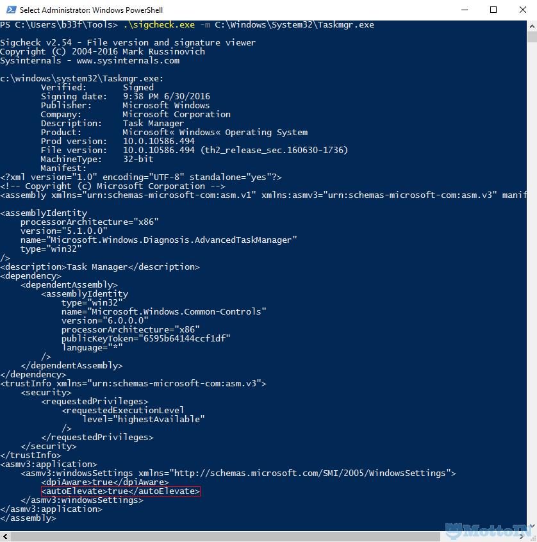537x542 pixels.
Task: Click the '</asmv3:application>' closing tag
Action: [51, 509]
